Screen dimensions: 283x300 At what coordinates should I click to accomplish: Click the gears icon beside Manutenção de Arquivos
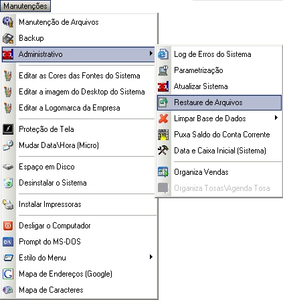click(x=8, y=22)
